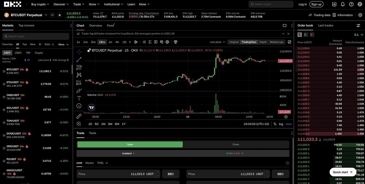Viewport: 365px width, 184px height.
Task: Toggle auto scale on chart
Action: 288,124
